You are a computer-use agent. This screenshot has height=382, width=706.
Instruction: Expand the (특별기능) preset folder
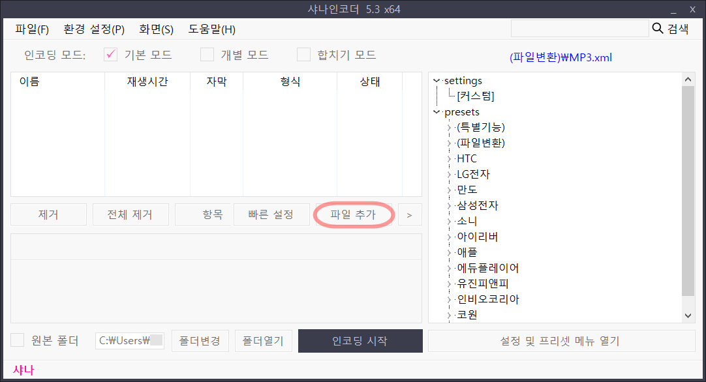point(449,127)
